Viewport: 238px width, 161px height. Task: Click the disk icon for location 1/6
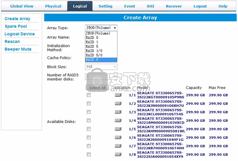(x=118, y=137)
